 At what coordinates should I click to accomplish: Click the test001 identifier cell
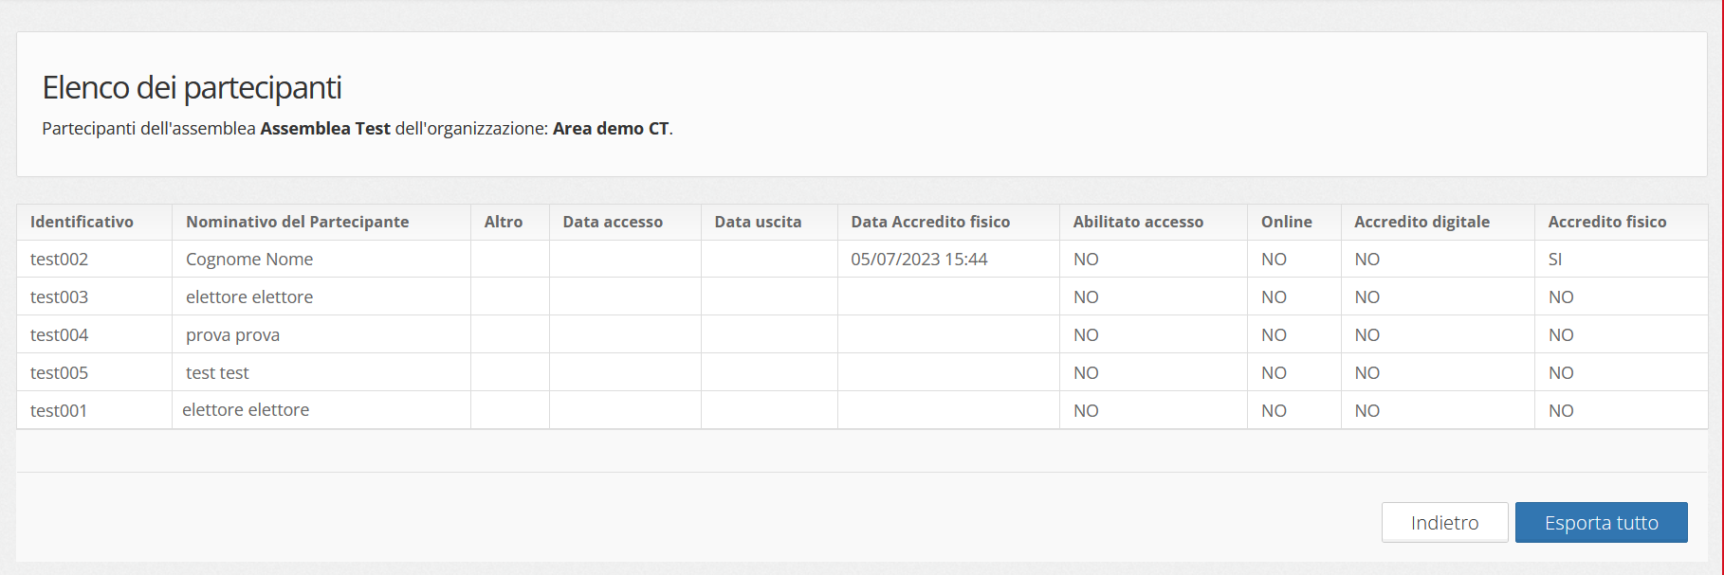pyautogui.click(x=94, y=410)
